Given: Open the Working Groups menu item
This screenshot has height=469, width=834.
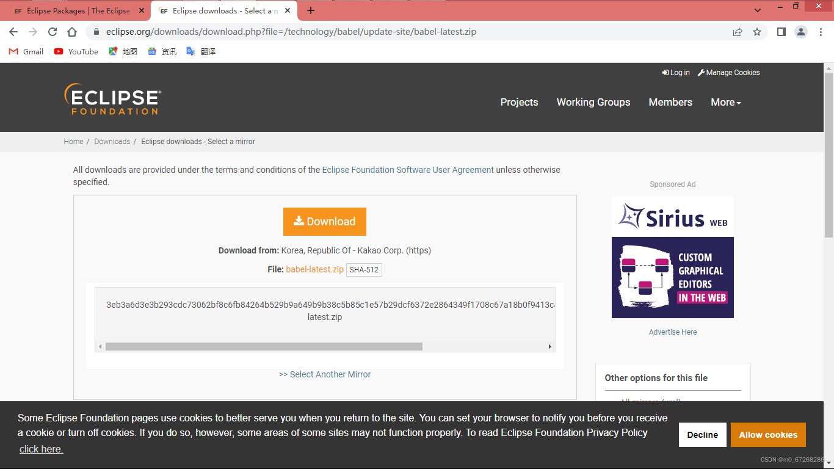Looking at the screenshot, I should [x=593, y=102].
